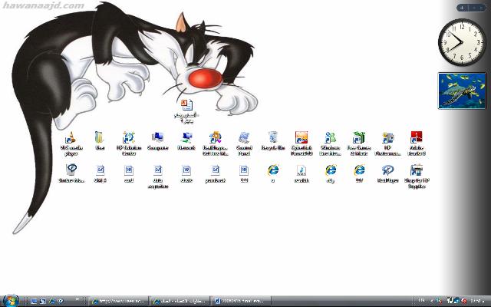Screen dimensions: 491x307
Task: Open the data acquisition Word document
Action: pyautogui.click(x=158, y=176)
